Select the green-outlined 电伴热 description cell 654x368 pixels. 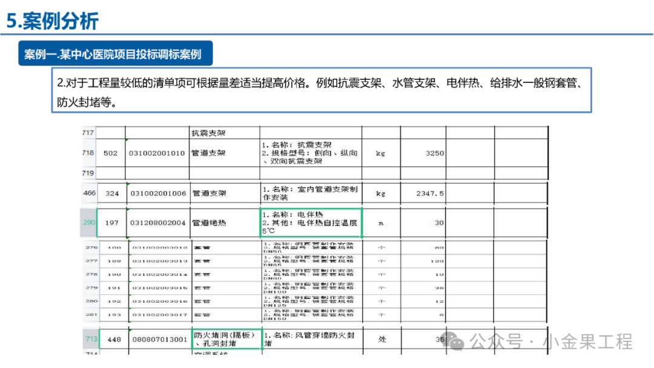point(311,223)
